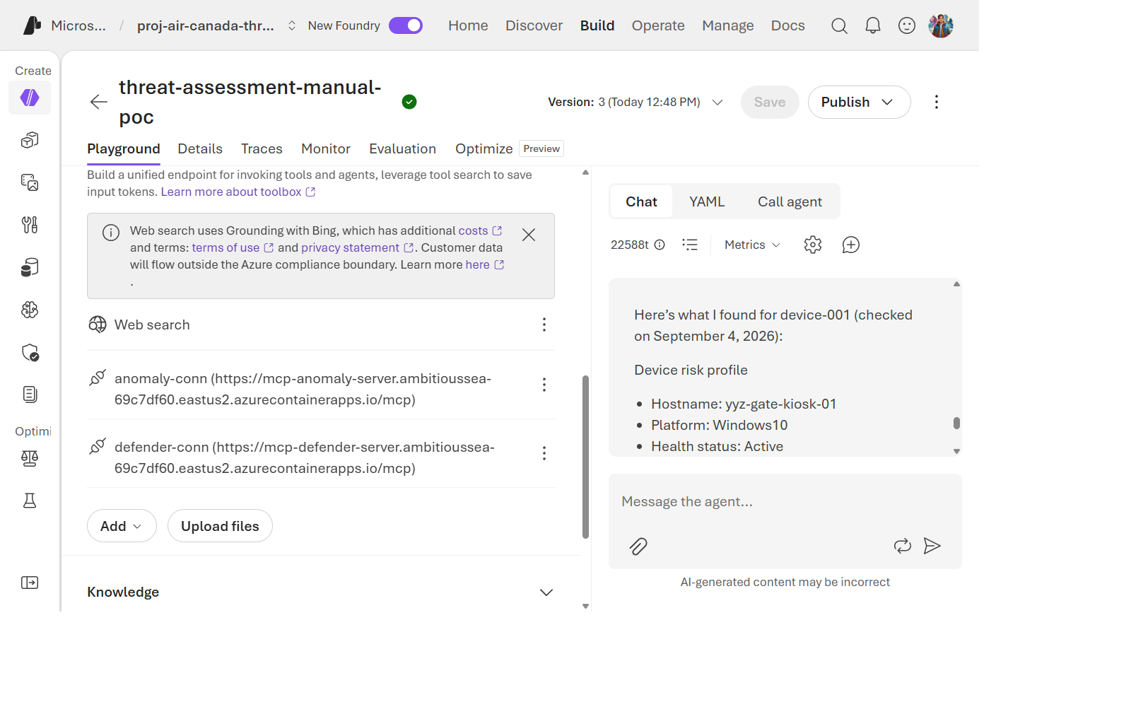Collapse the sidebar panel icon

tap(30, 583)
